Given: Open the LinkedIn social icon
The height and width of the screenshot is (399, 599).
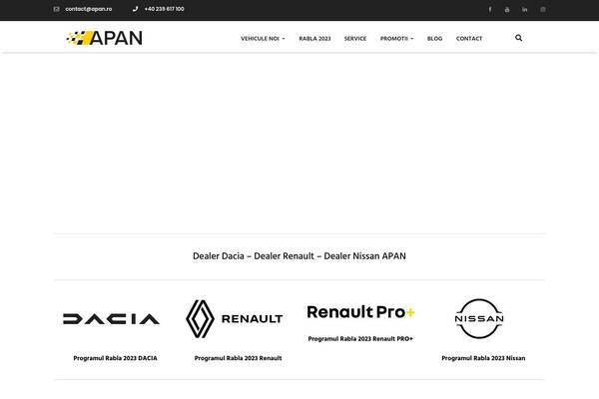Looking at the screenshot, I should point(525,10).
